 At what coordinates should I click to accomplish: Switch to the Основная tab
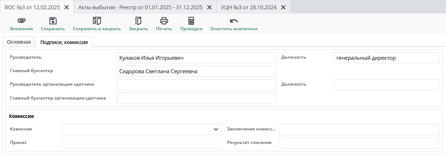19,42
